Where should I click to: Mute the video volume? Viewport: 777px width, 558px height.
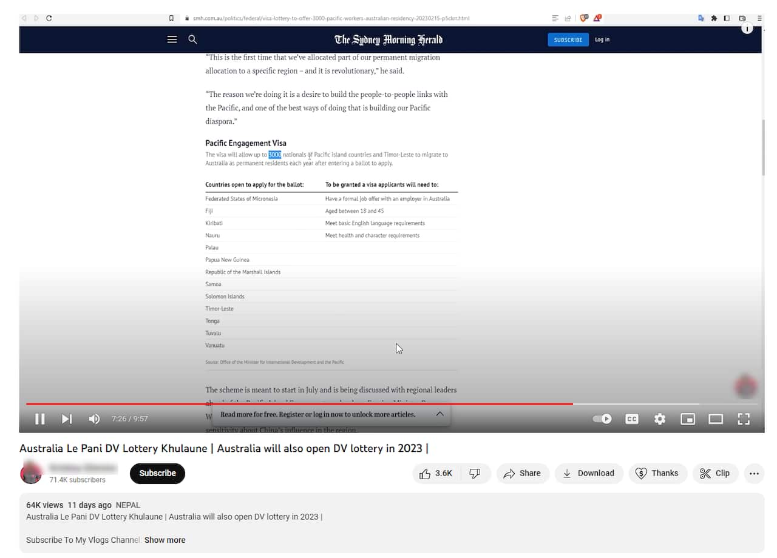coord(94,419)
